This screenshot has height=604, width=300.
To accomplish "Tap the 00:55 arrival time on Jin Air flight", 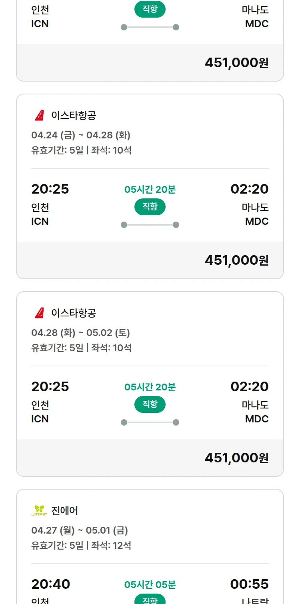I will tap(249, 584).
